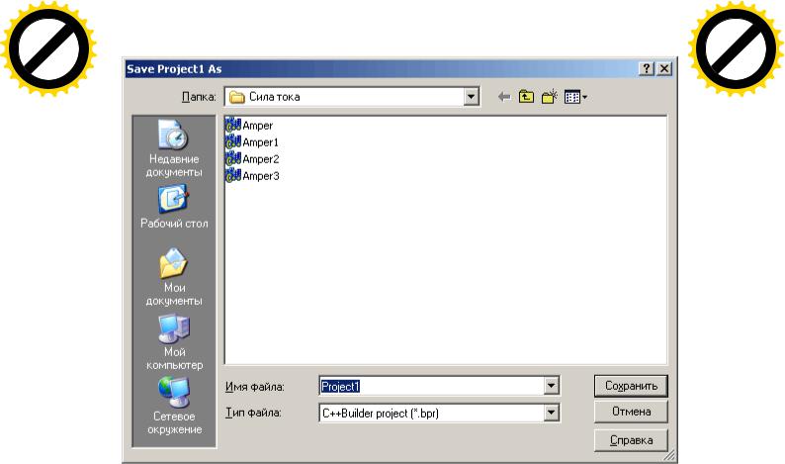
Task: Select the Amper3 project file icon
Action: 232,175
